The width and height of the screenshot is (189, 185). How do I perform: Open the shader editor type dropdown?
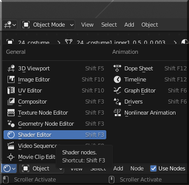click(9, 168)
